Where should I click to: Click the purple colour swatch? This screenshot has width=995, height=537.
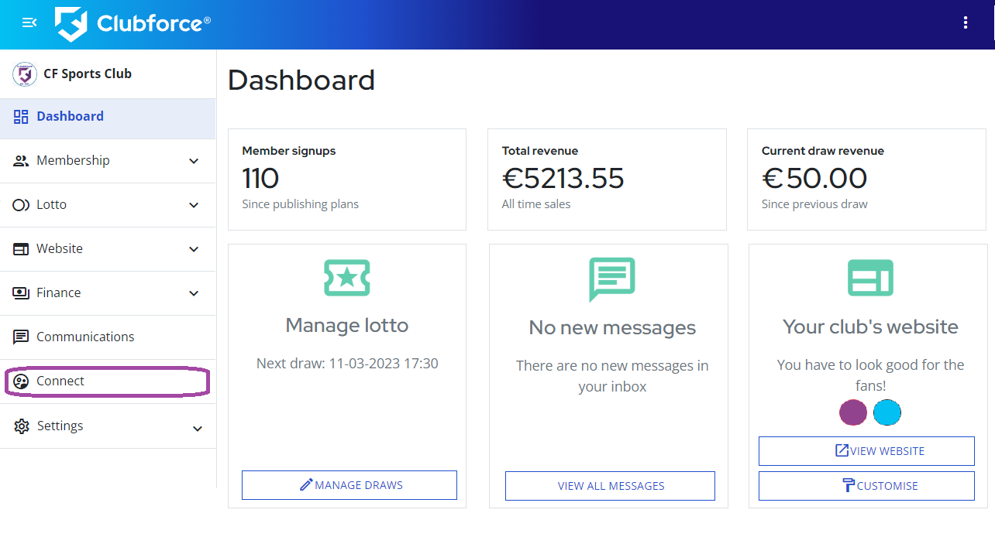[x=853, y=412]
